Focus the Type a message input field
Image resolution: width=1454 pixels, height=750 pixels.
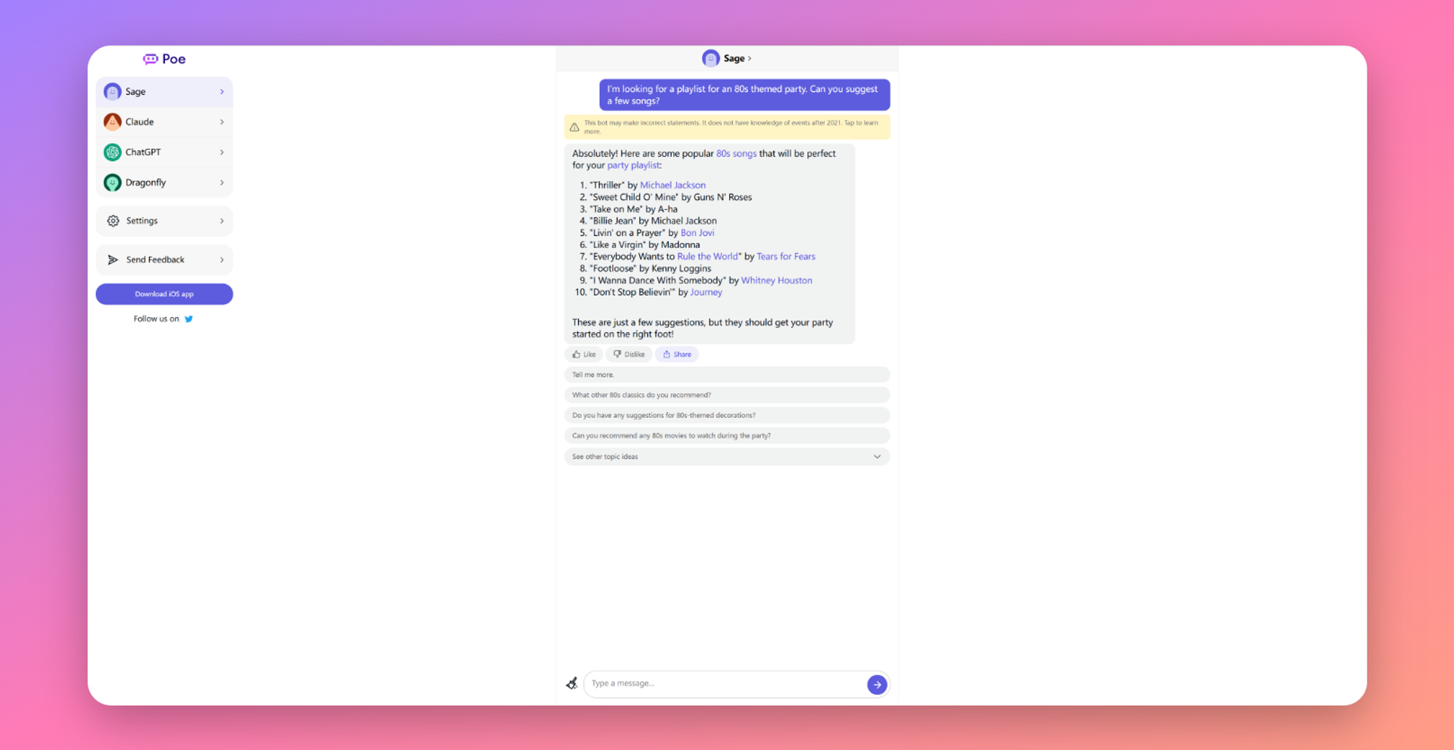[x=725, y=684]
